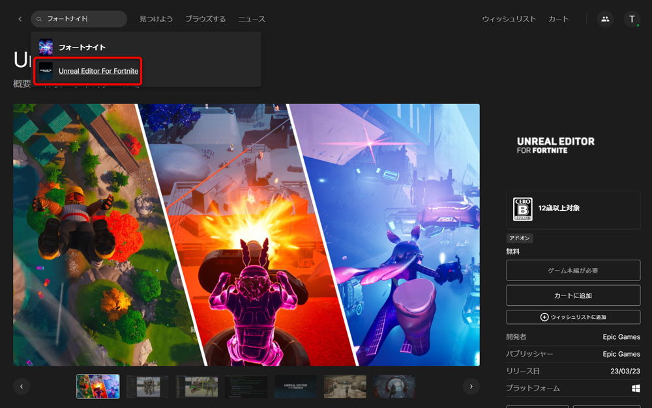Click the large hero screenshot
This screenshot has height=408, width=652.
click(246, 235)
